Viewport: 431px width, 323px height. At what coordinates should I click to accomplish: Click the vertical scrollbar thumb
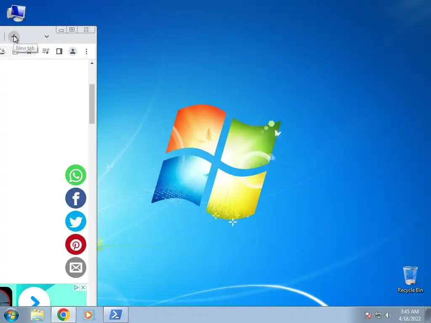[92, 104]
